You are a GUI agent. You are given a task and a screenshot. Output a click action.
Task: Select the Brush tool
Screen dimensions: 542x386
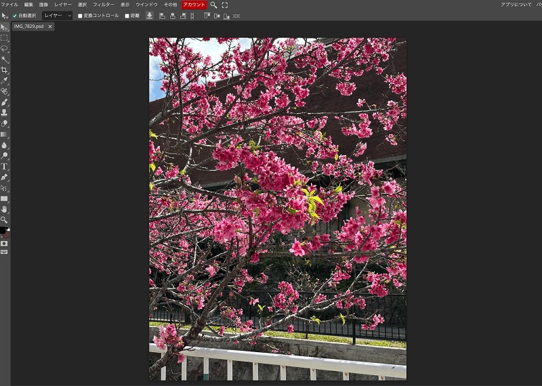click(4, 102)
